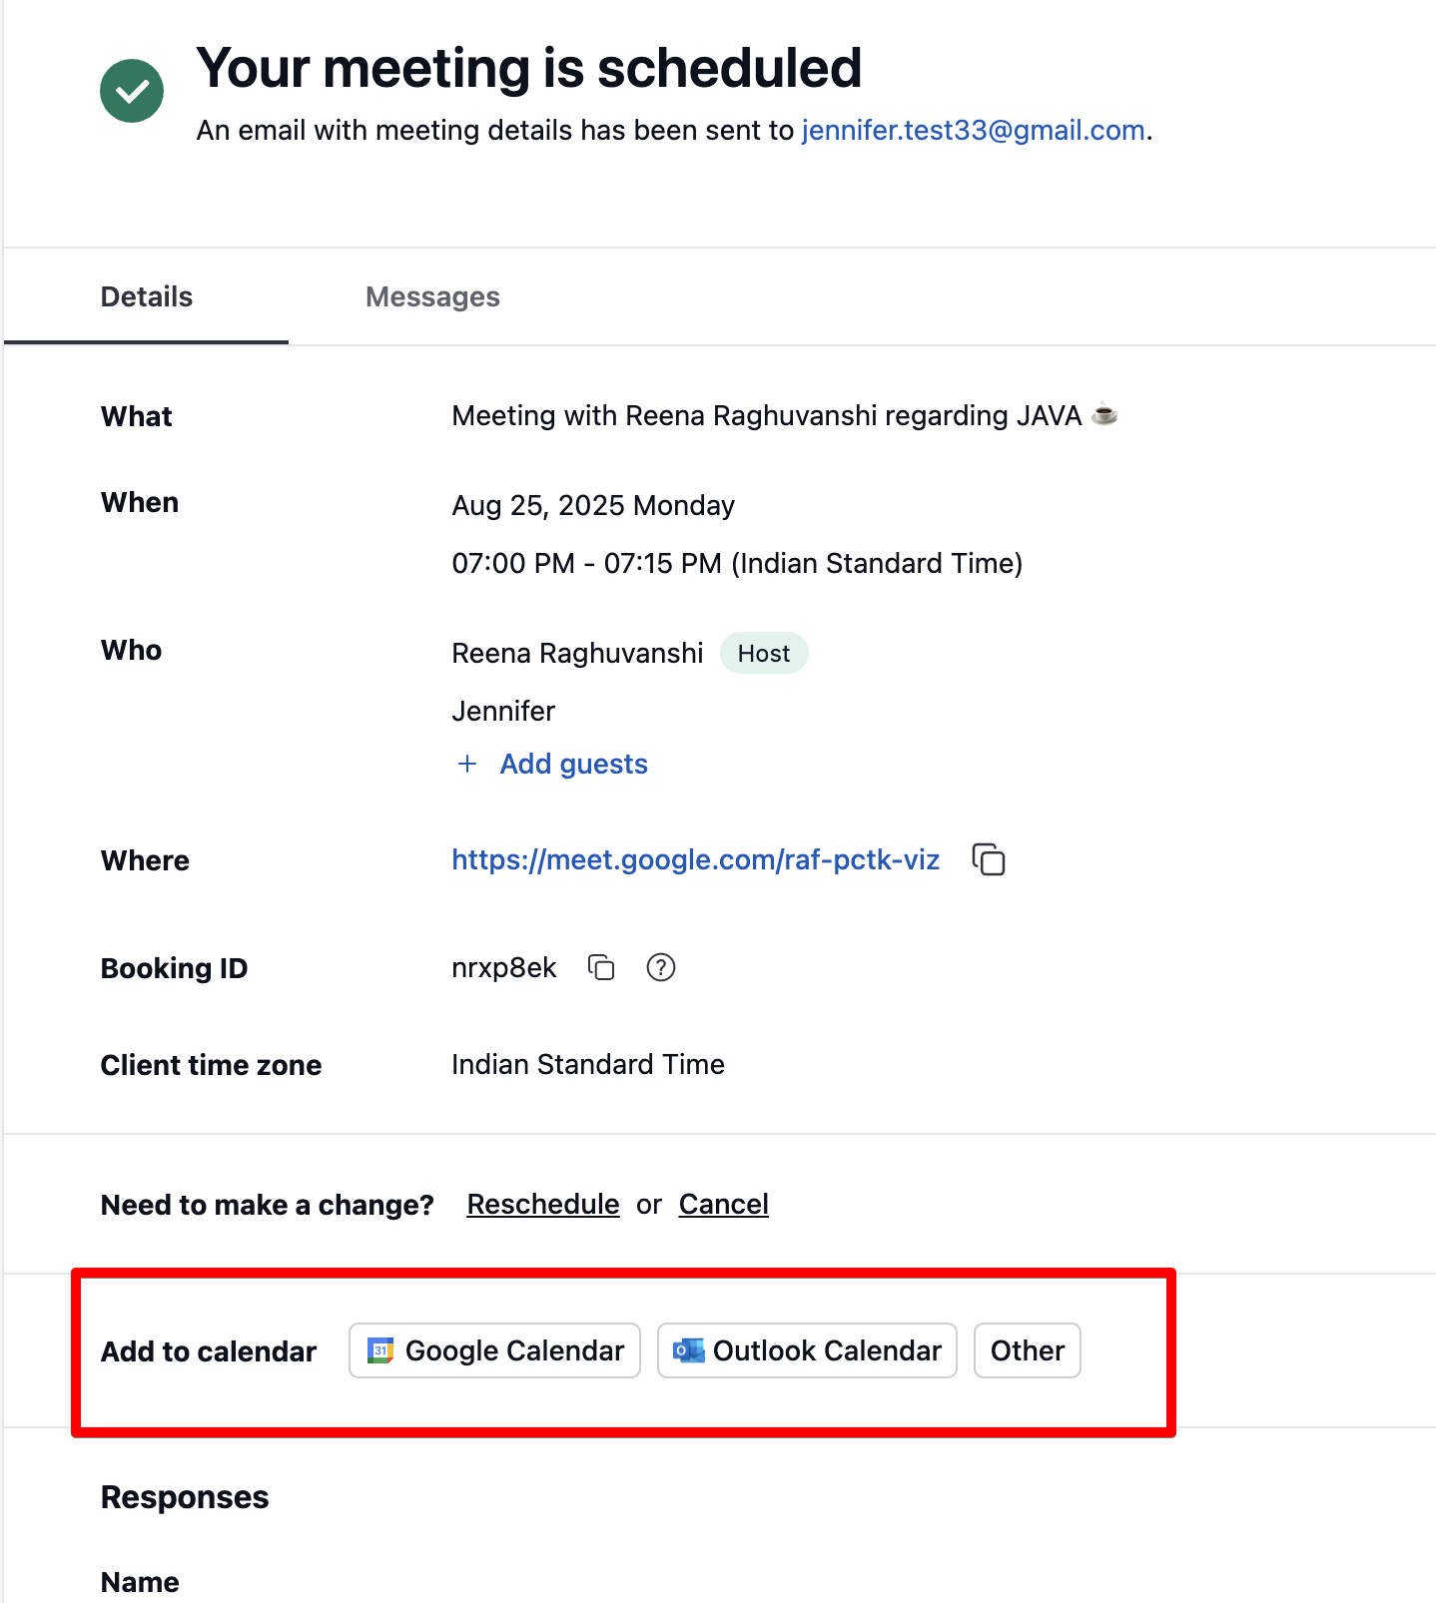Screen dimensions: 1436x1603
Task: Add meeting via Other calendar button
Action: (1028, 1350)
